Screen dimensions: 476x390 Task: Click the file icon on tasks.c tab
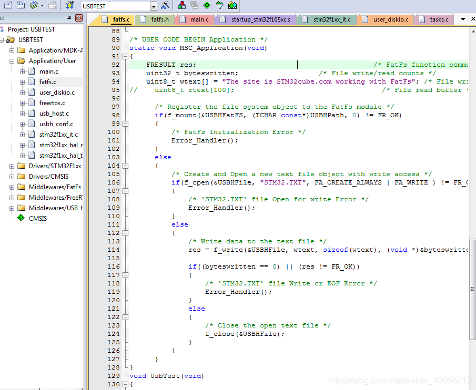click(x=422, y=19)
